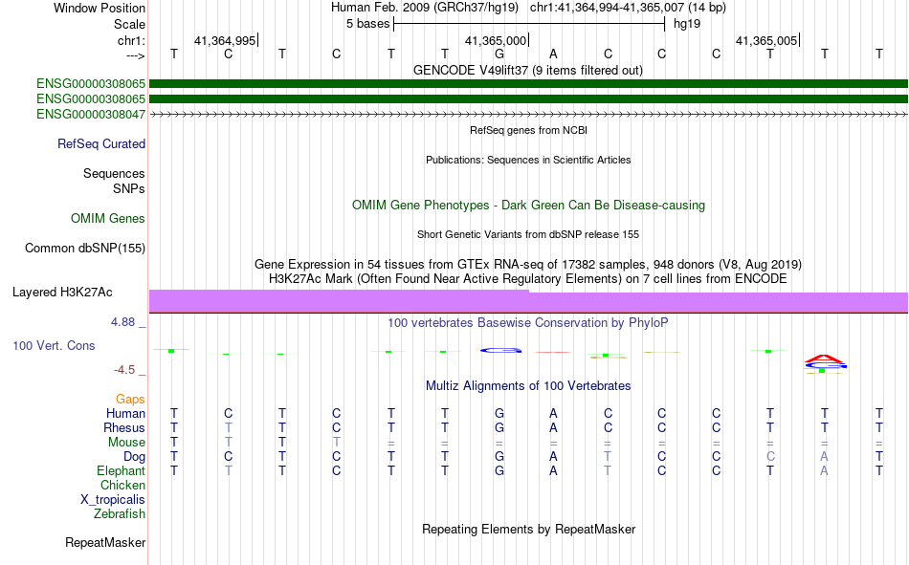Image resolution: width=909 pixels, height=565 pixels.
Task: Select the first ENSG00000308065 track label
Action: [x=91, y=84]
